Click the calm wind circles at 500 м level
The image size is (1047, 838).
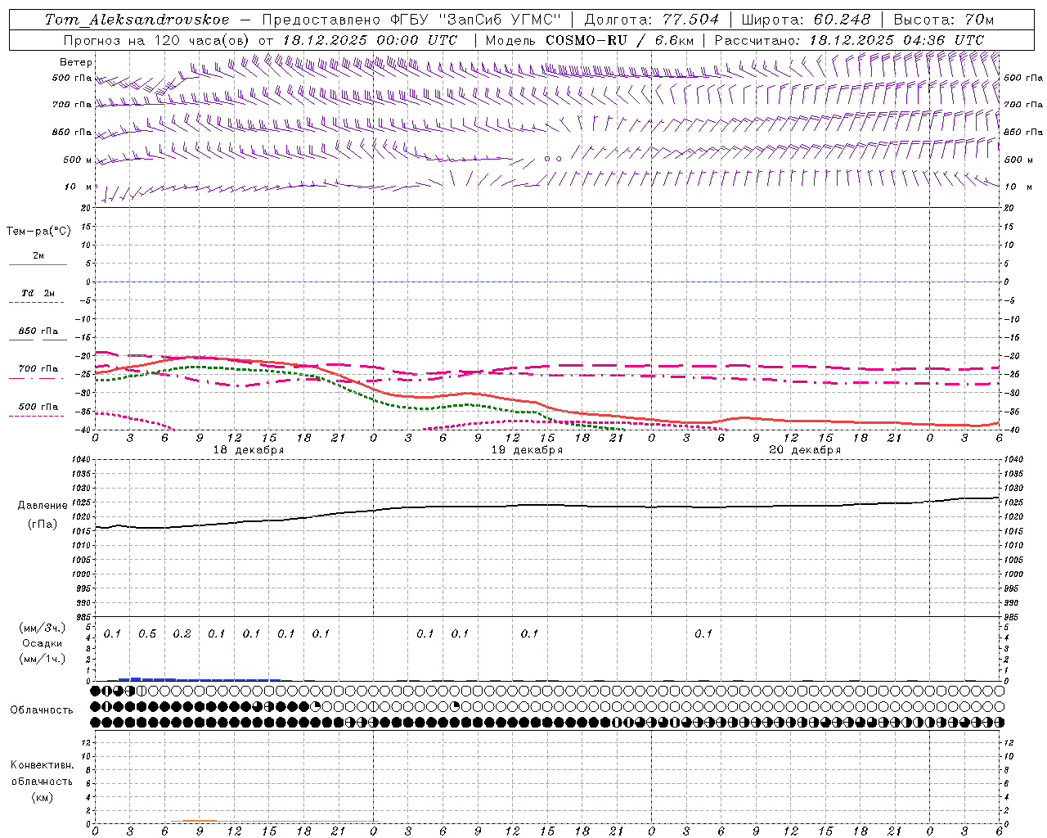[x=553, y=159]
